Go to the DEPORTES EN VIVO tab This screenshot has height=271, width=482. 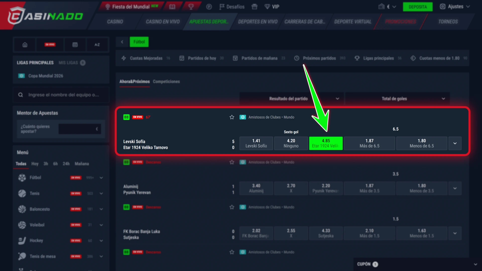[x=258, y=22]
